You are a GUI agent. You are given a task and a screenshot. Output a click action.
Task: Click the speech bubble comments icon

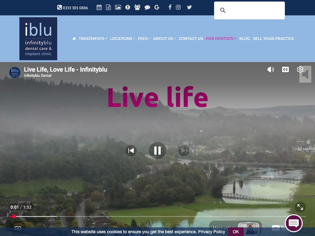coord(147,8)
